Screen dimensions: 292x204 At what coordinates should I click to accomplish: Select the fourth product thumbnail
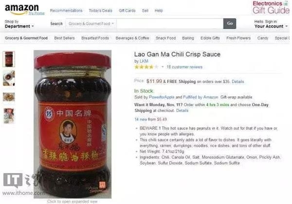tap(9, 116)
